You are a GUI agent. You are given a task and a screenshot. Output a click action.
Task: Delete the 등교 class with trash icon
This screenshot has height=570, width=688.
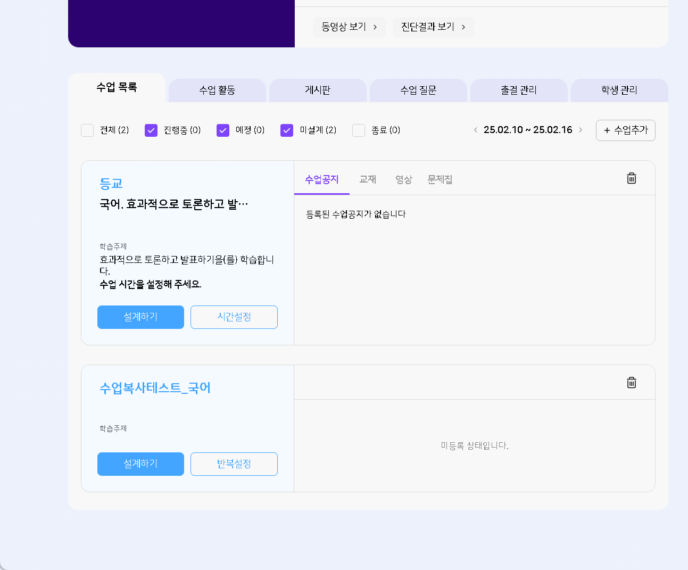point(631,178)
